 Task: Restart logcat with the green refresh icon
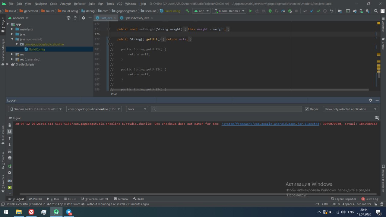10,166
